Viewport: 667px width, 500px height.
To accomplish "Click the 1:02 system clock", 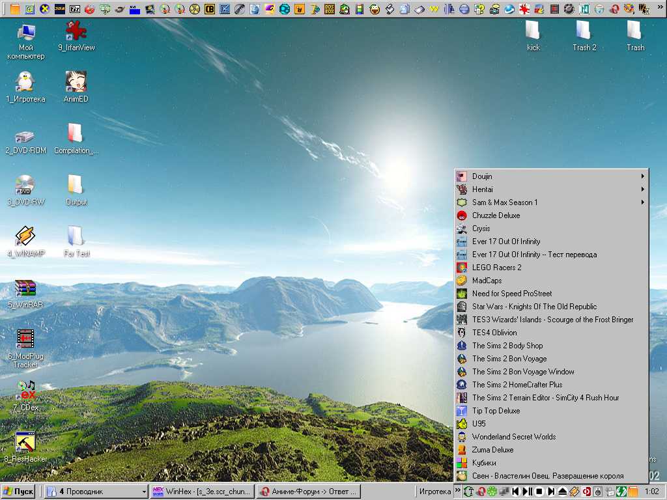I will click(651, 492).
